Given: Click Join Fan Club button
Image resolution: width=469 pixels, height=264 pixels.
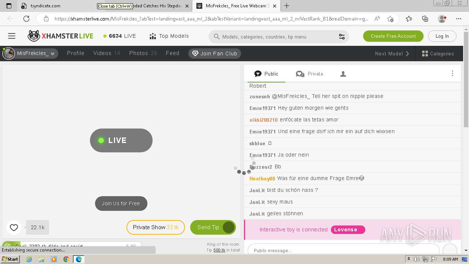Looking at the screenshot, I should (x=215, y=54).
